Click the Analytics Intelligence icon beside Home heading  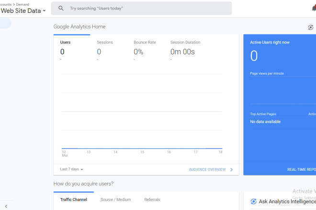click(311, 27)
